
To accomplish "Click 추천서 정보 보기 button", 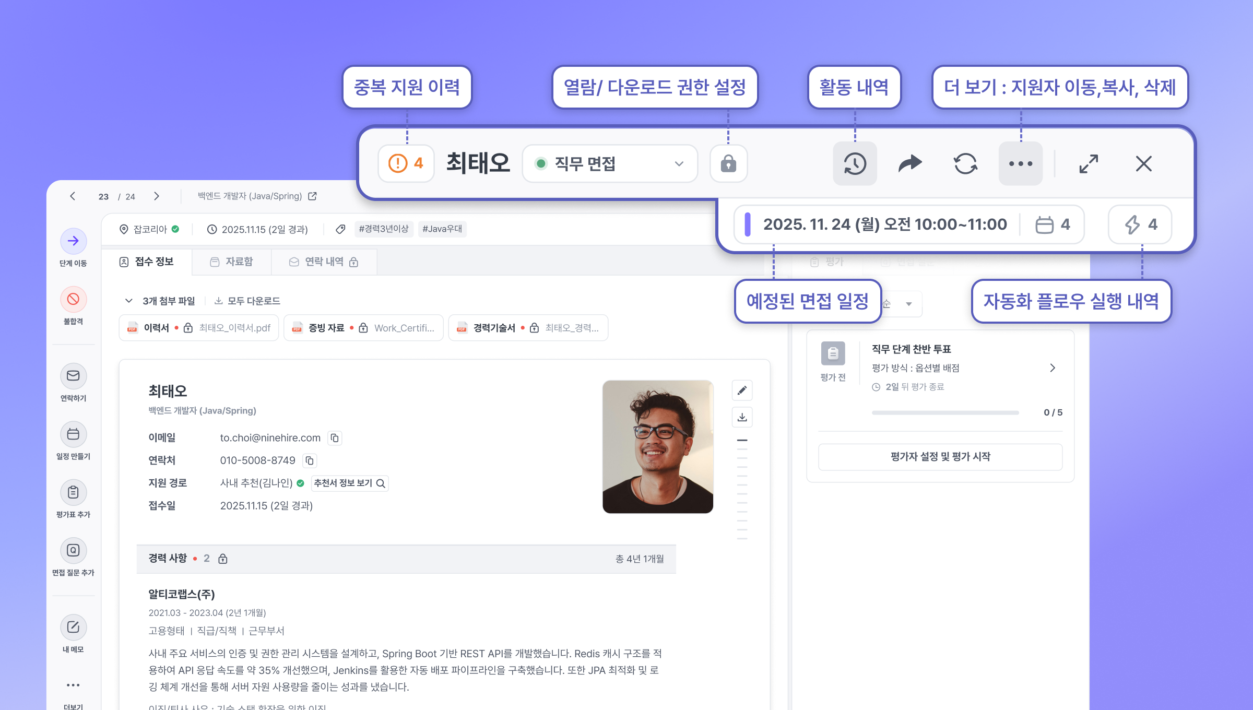I will [x=349, y=483].
